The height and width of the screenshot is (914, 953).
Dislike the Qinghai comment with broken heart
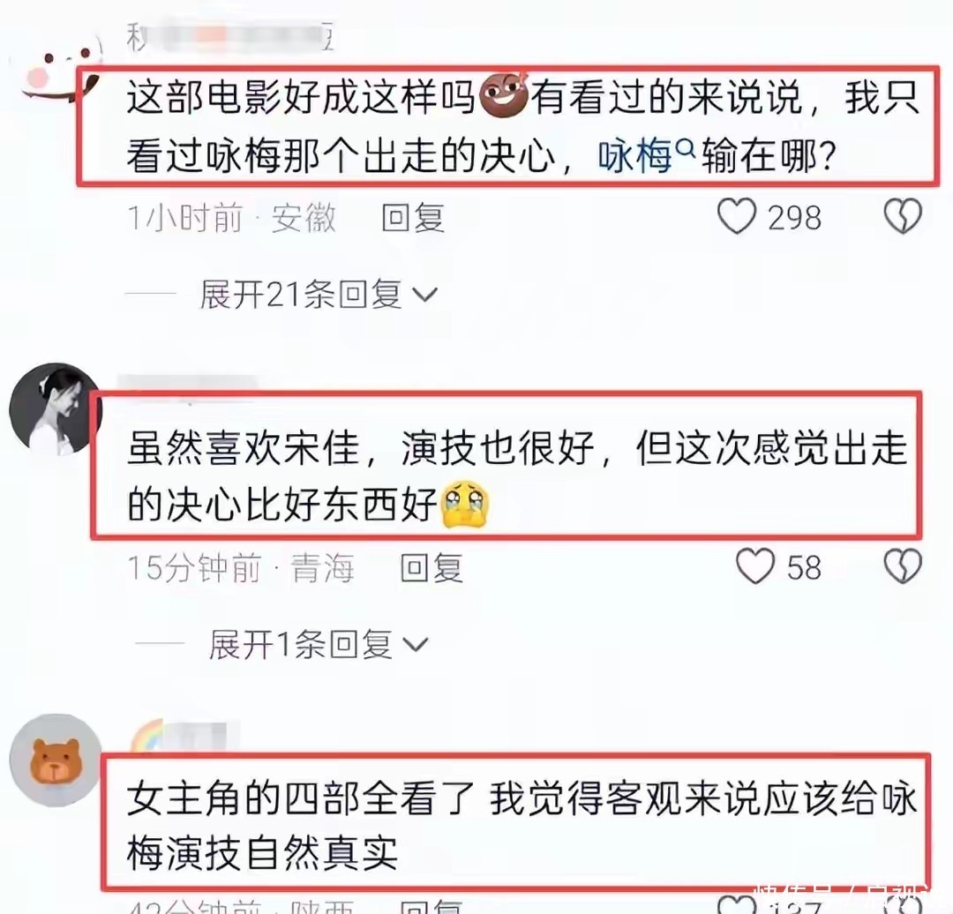(x=903, y=566)
